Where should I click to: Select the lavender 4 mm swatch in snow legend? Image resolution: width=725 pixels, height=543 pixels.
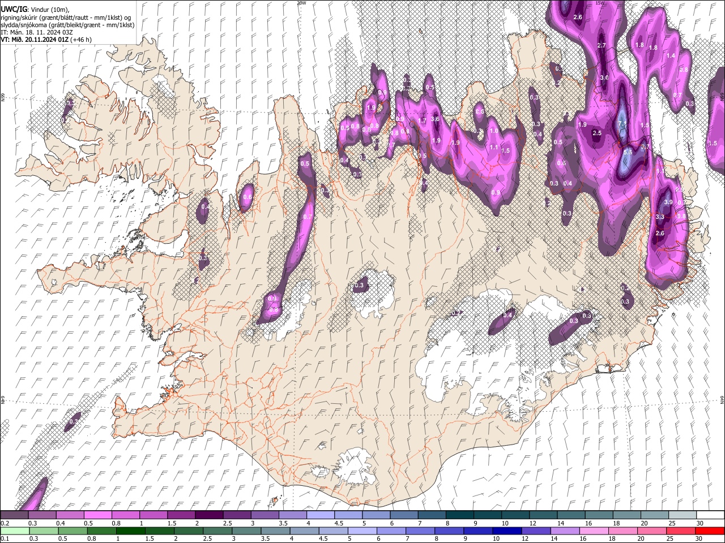tap(322, 515)
